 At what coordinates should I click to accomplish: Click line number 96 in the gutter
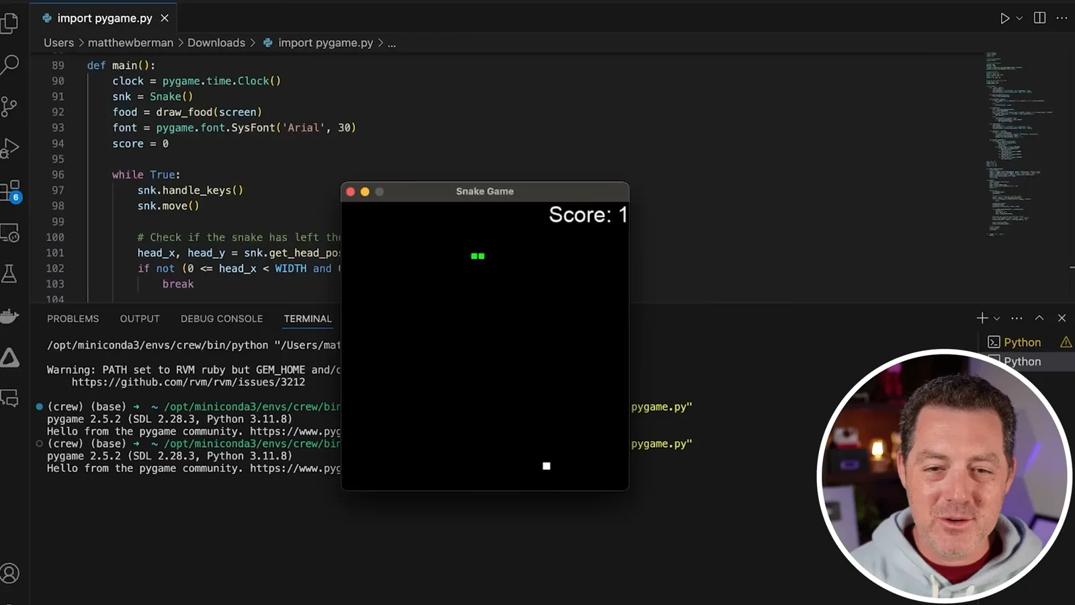click(58, 175)
